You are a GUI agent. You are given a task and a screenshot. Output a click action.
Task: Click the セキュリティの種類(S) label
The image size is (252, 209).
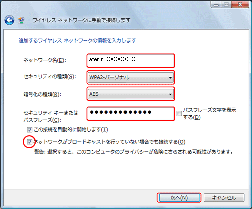[x=50, y=77]
